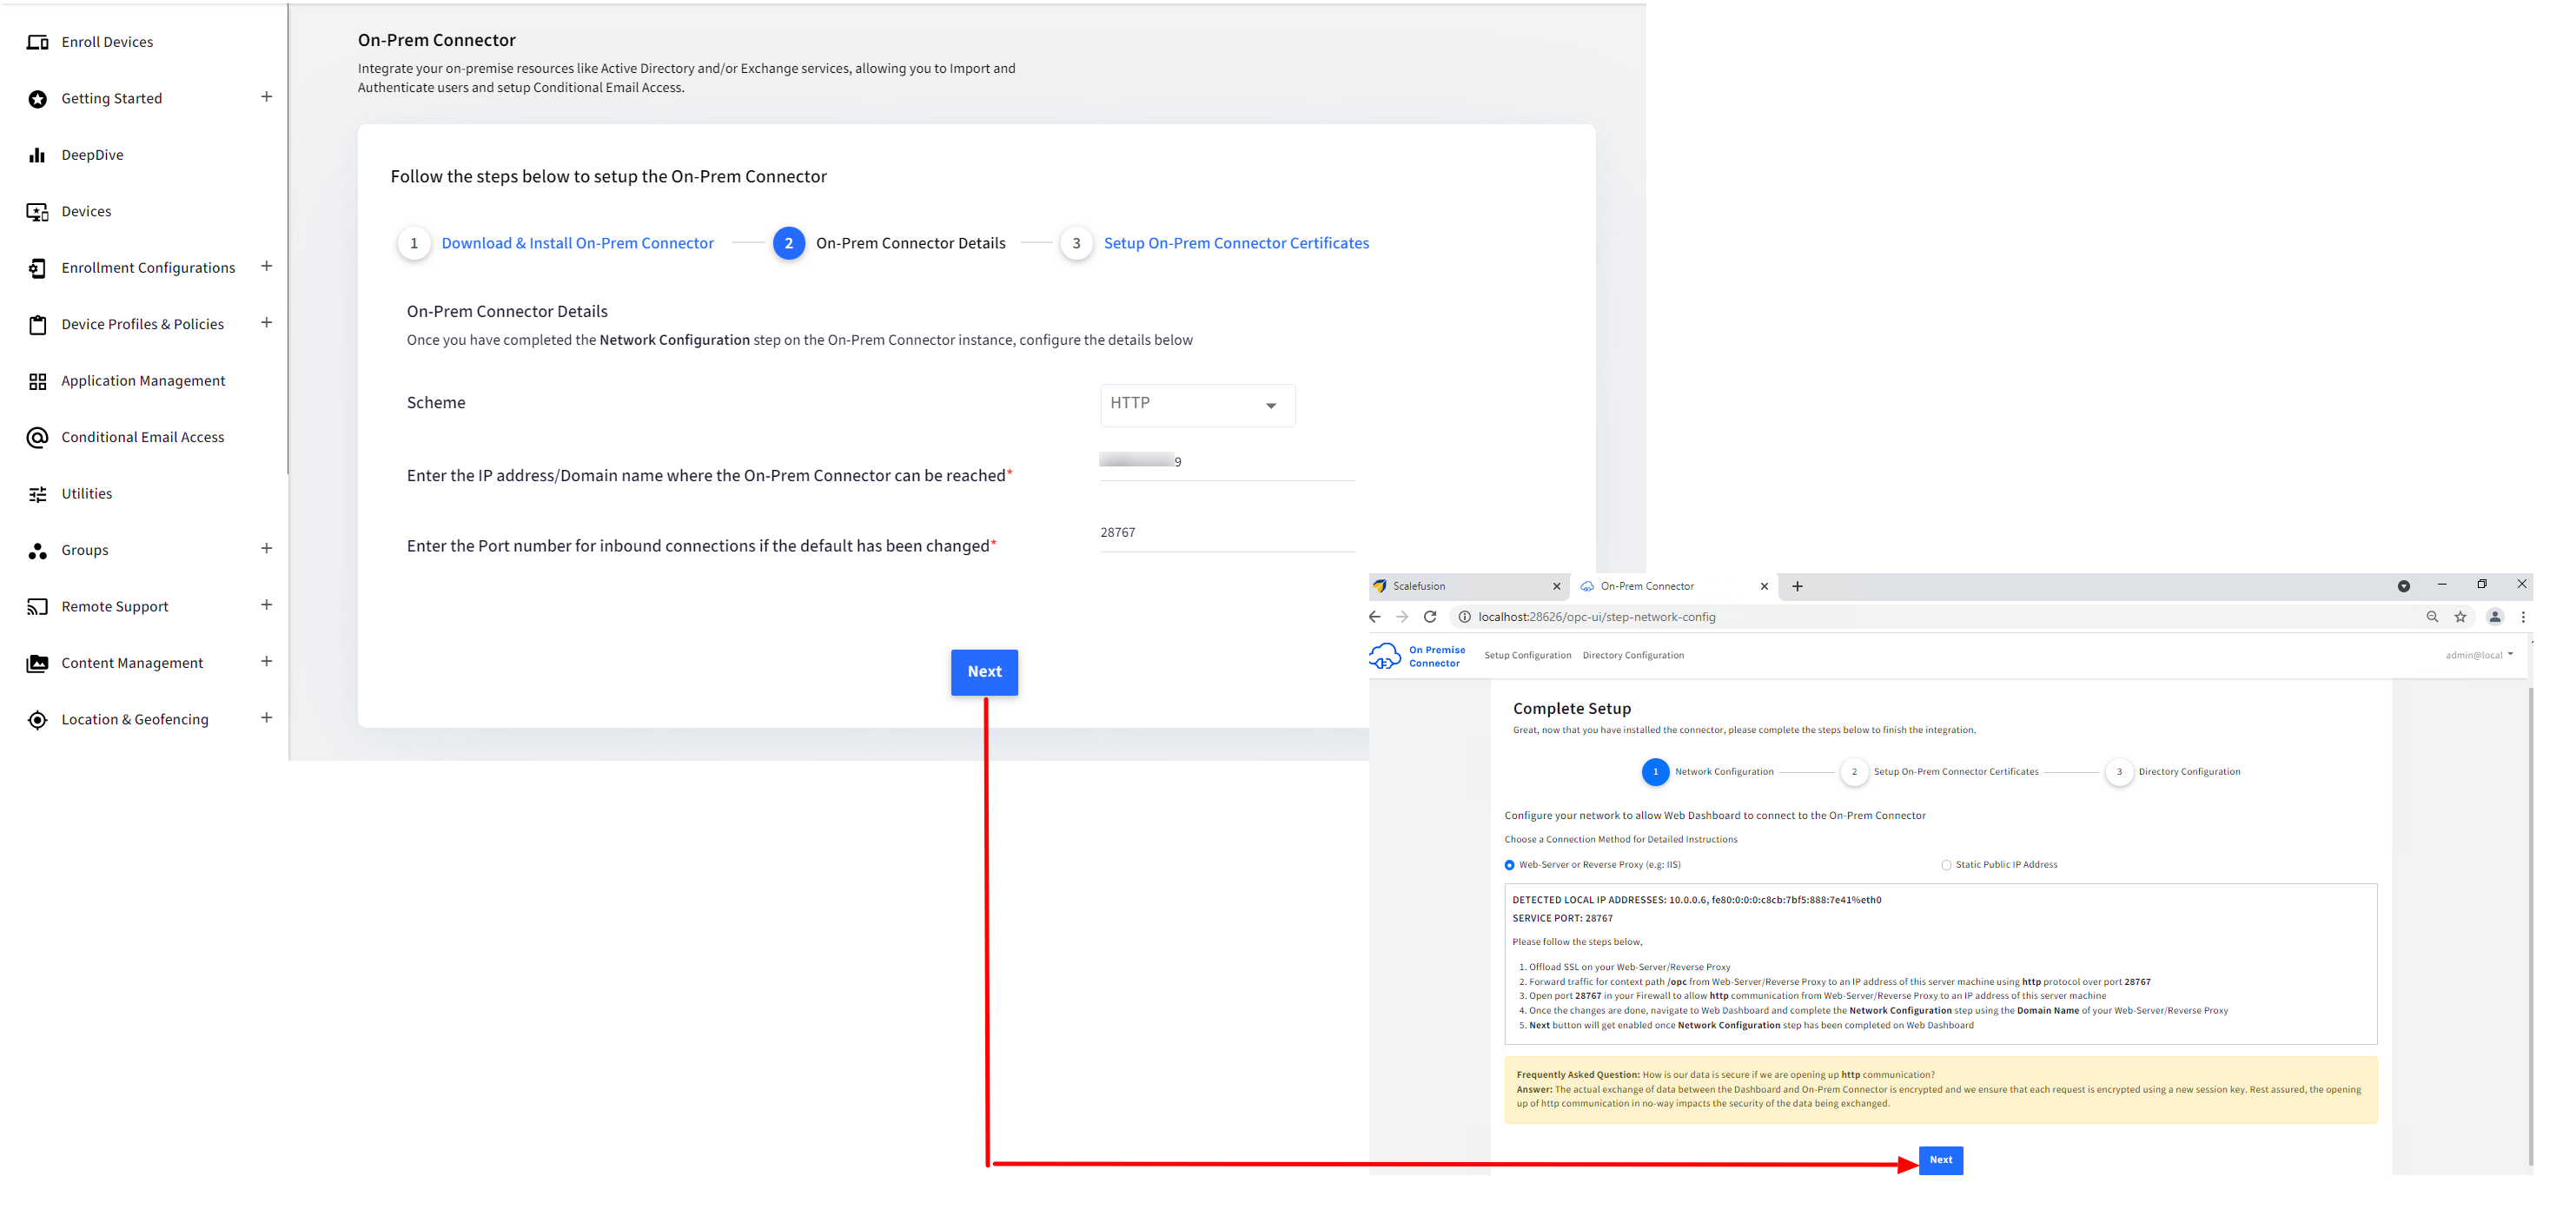This screenshot has width=2563, height=1209.
Task: Open the browser three-dot menu
Action: [2523, 617]
